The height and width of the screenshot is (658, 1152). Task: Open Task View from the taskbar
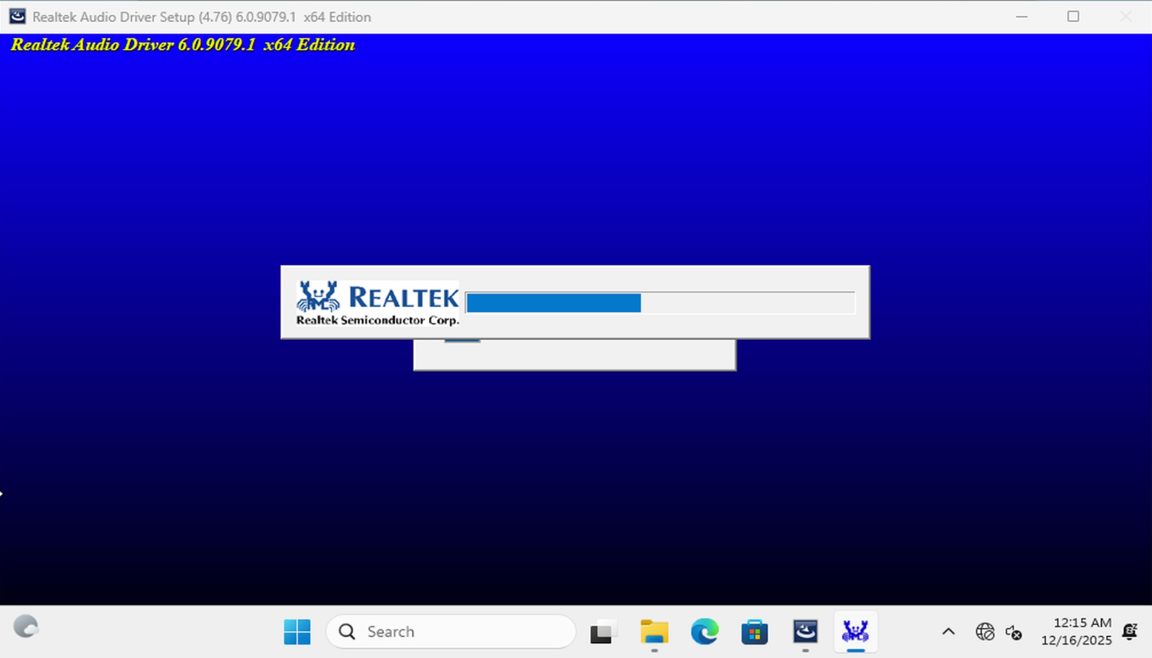pos(602,632)
